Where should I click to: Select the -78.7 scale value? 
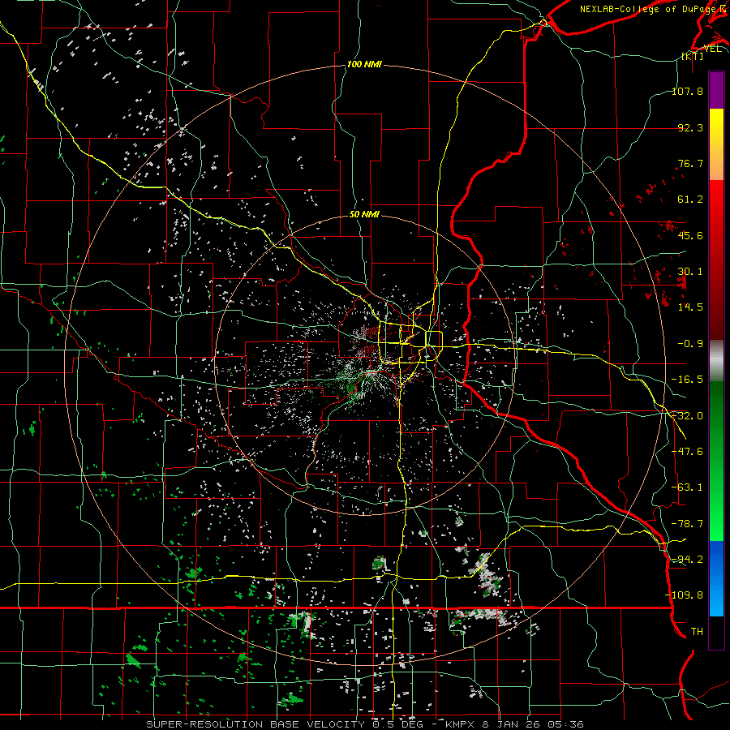(688, 524)
